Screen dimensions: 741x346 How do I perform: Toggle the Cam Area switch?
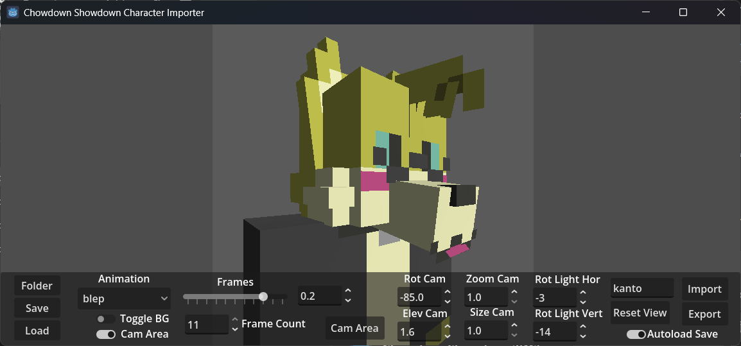(106, 334)
